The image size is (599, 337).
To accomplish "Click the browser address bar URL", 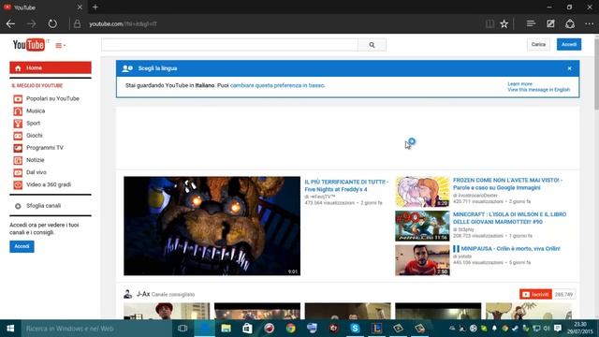I will pyautogui.click(x=123, y=24).
